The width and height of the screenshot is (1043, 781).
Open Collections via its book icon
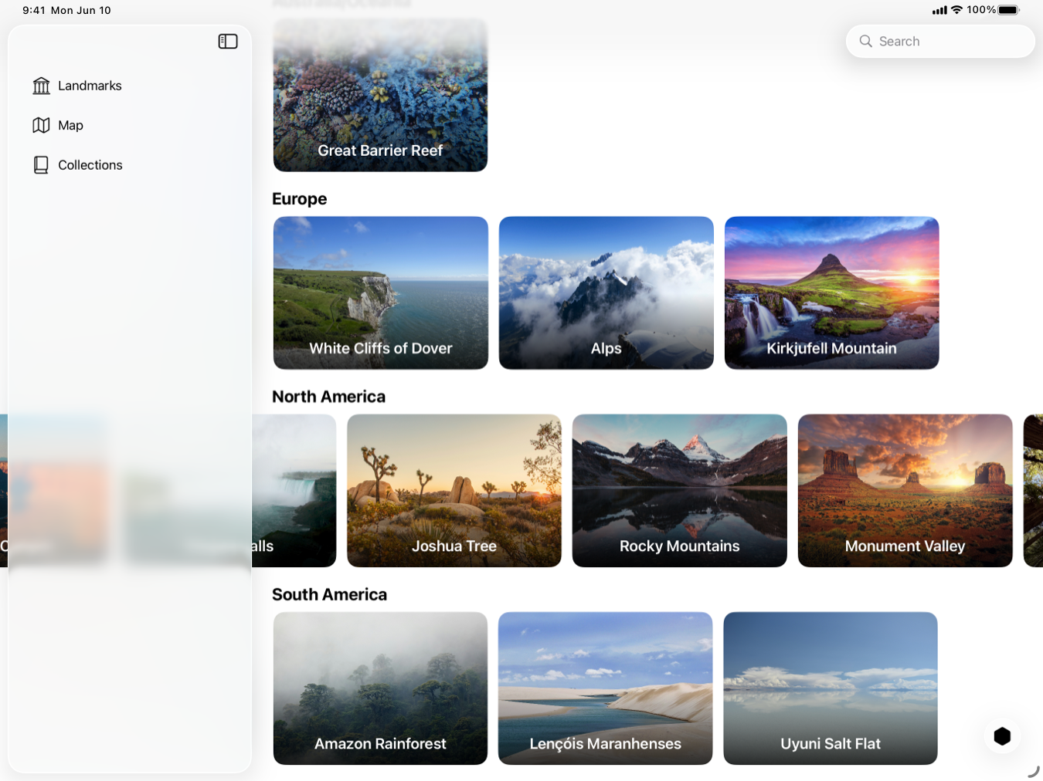point(41,164)
